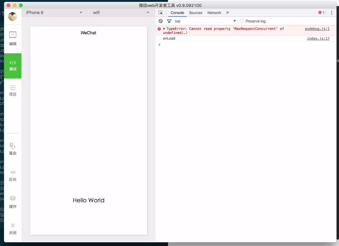
Task: Expand the TypeError message triangle
Action: [164, 29]
